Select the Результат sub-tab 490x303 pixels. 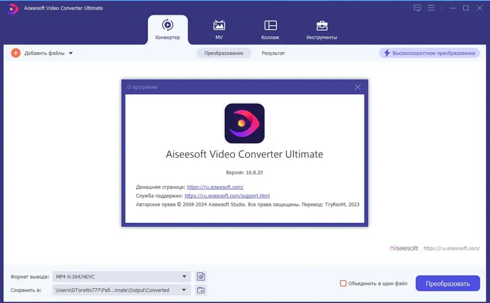[x=273, y=53]
